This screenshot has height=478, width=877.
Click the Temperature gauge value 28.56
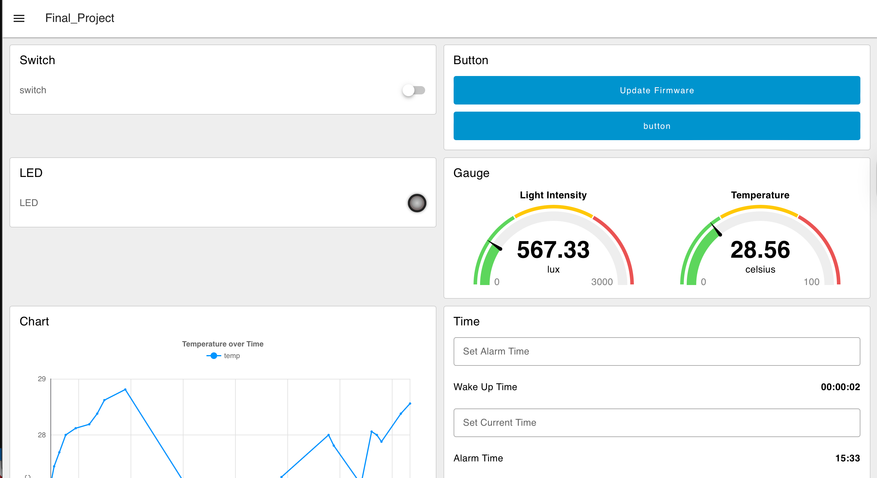click(x=760, y=250)
